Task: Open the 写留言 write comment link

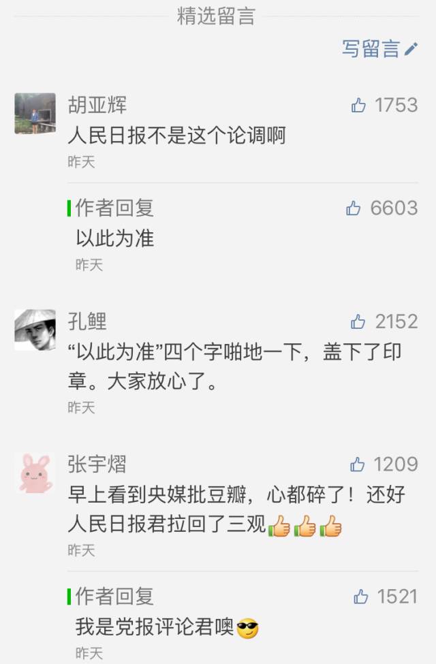Action: pos(379,49)
